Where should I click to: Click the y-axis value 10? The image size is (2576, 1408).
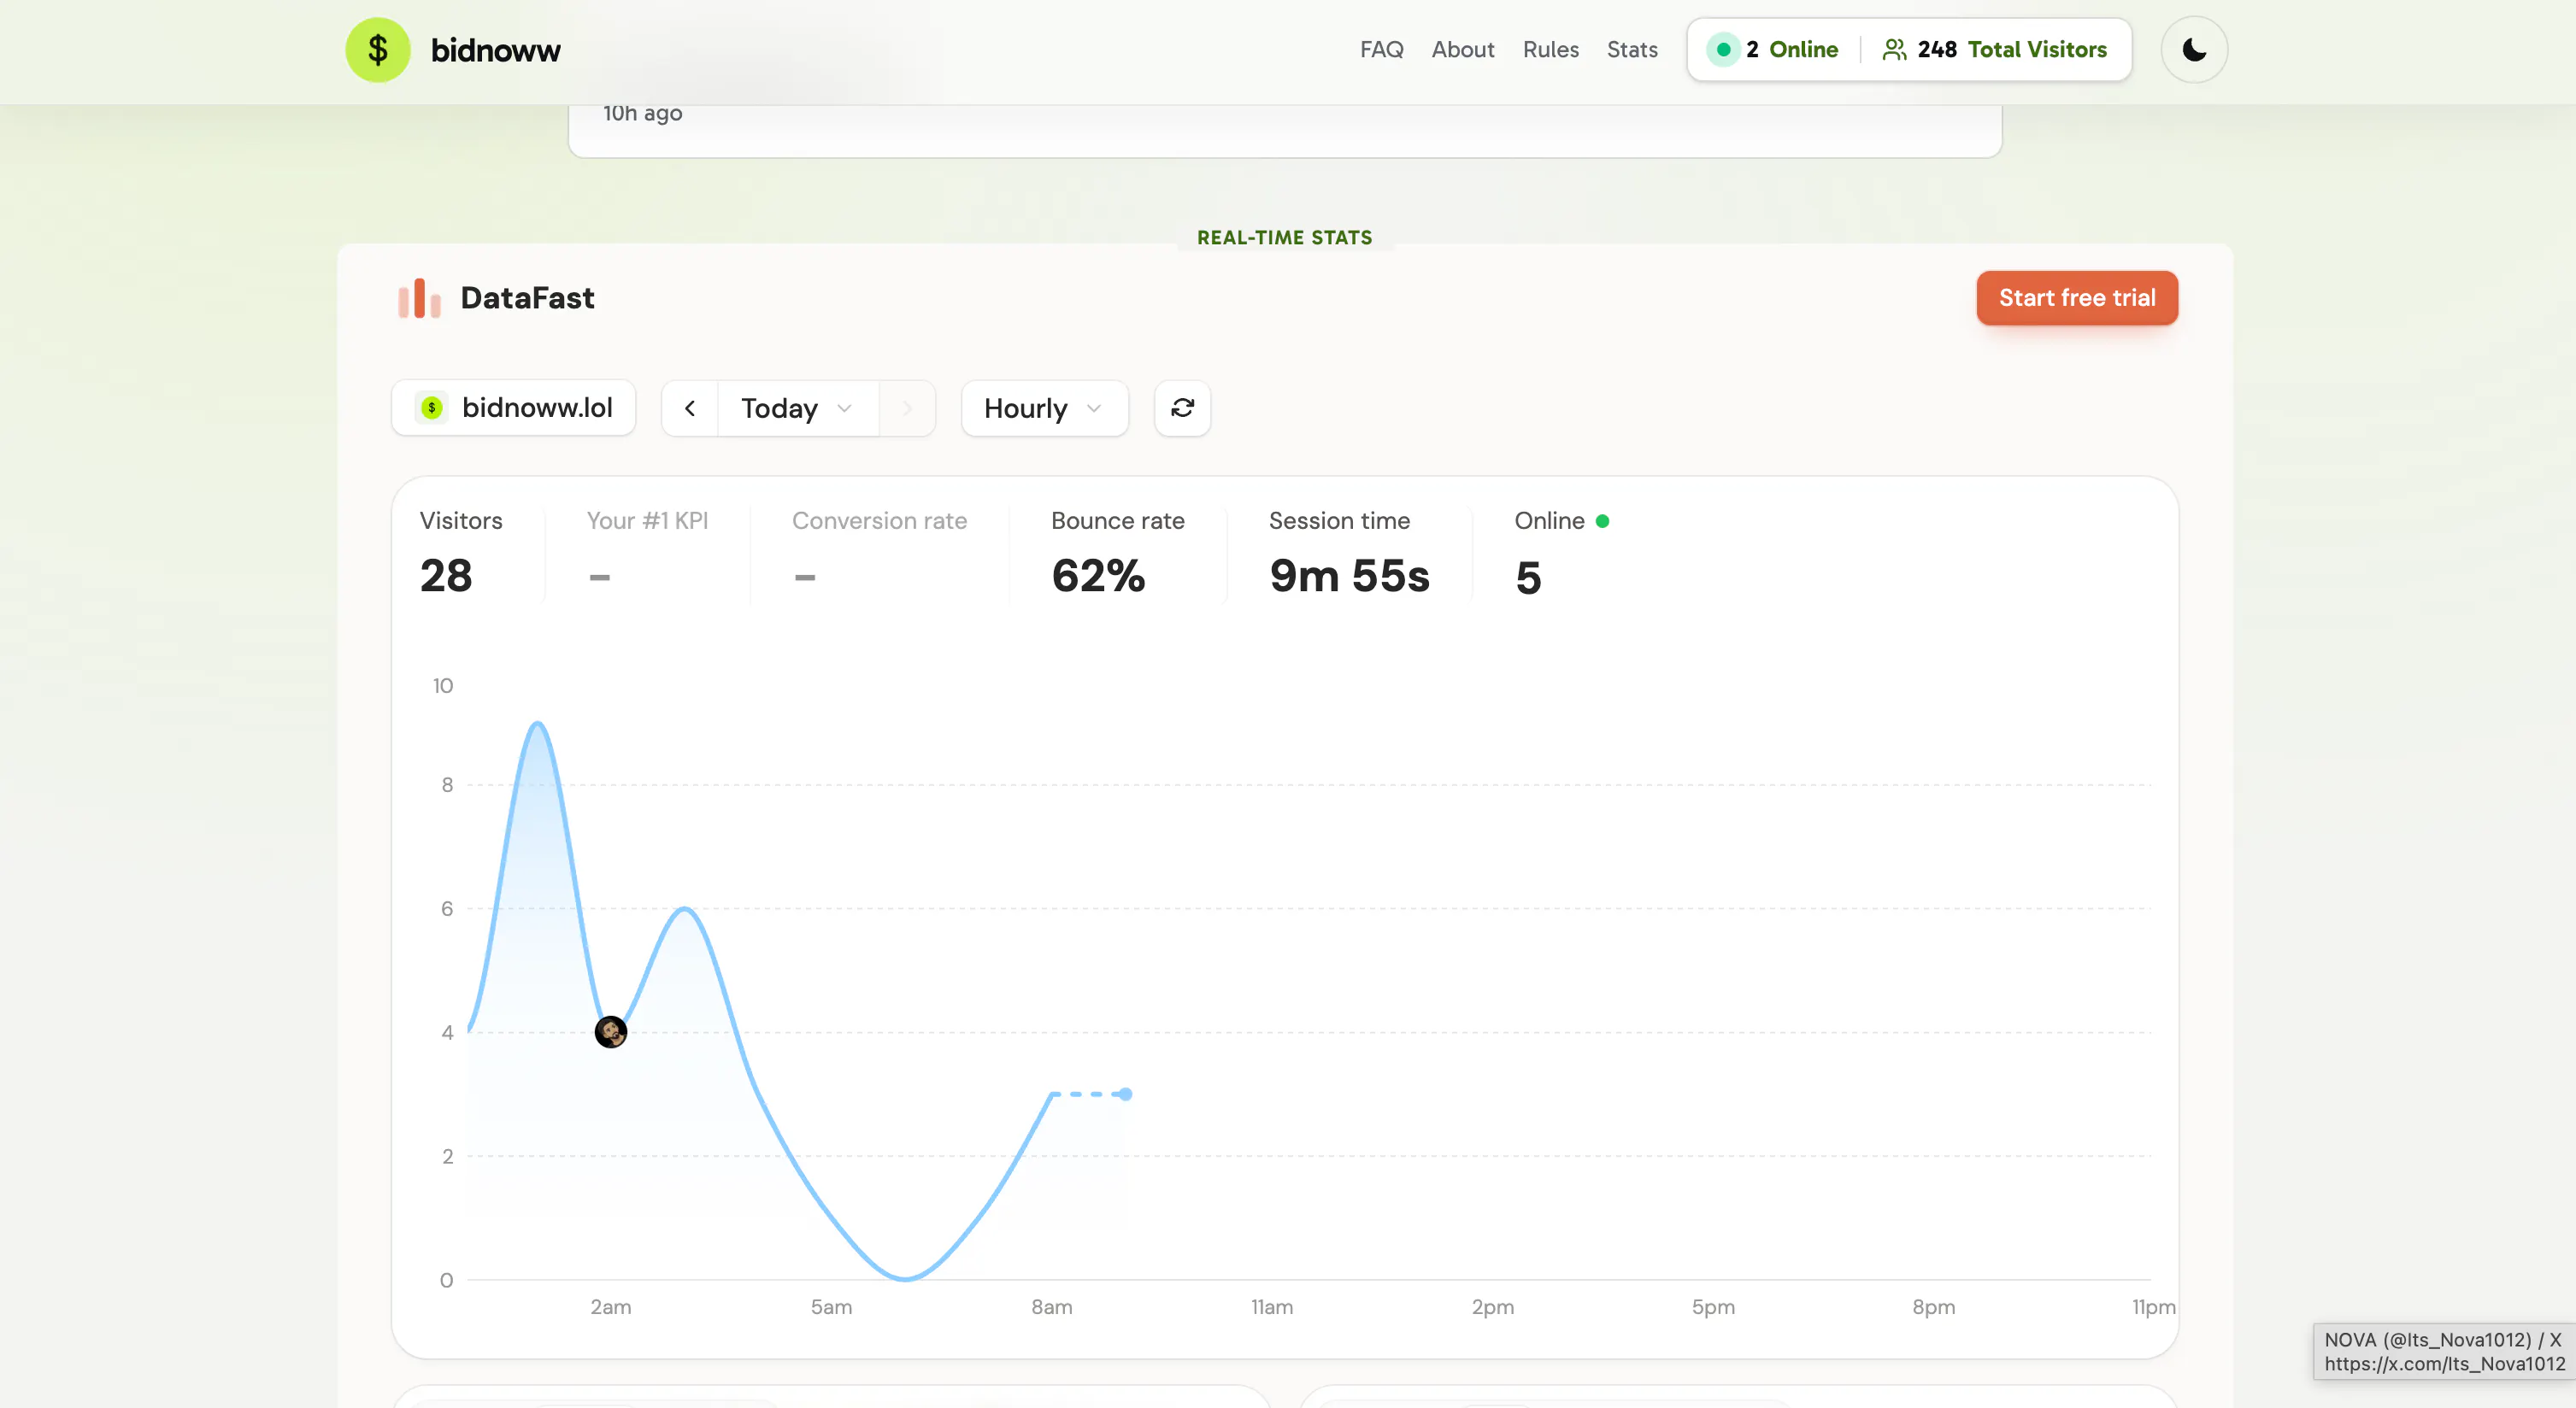442,685
